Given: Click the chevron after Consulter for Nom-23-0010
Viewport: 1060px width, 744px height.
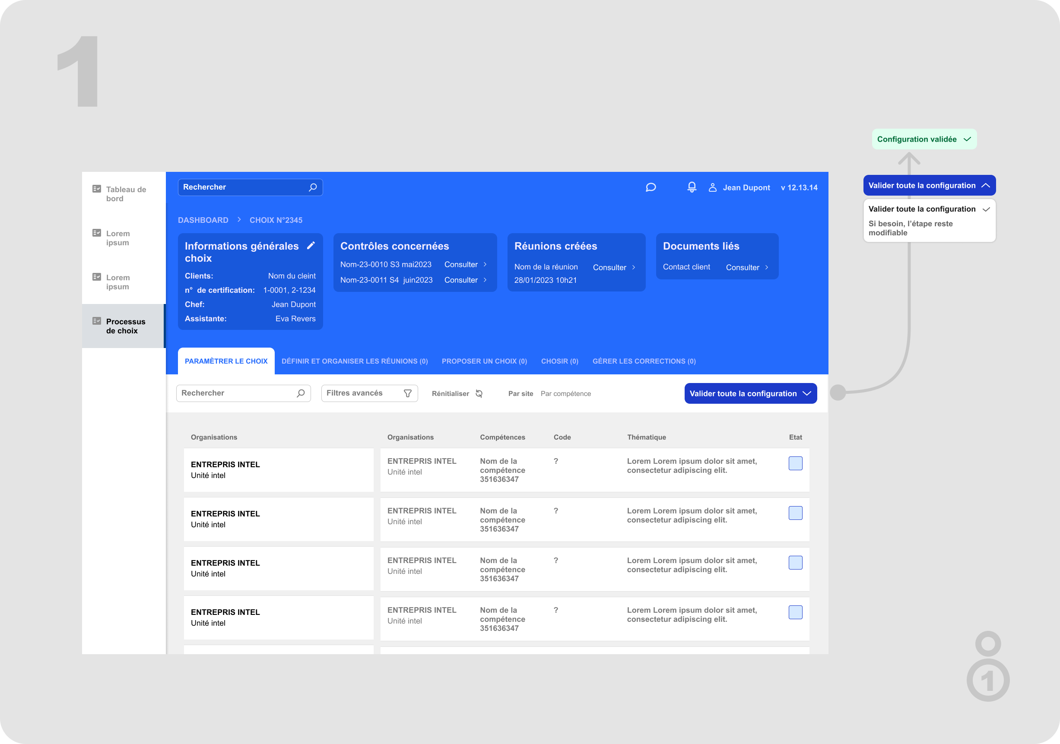Looking at the screenshot, I should click(485, 264).
